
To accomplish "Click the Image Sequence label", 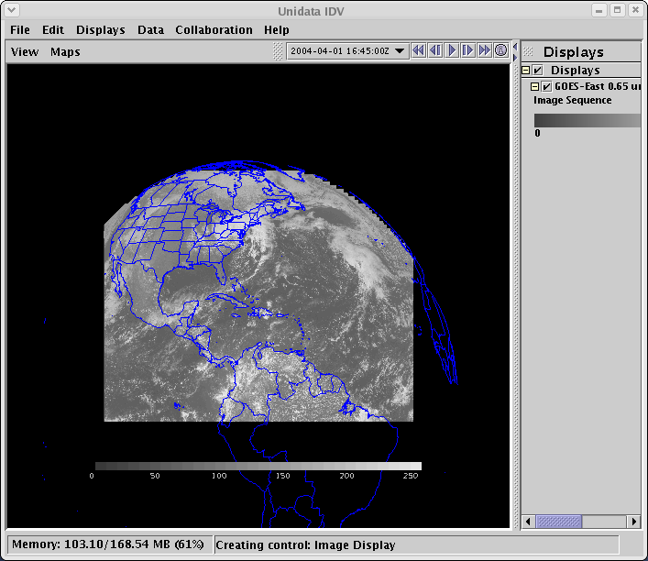I will 572,100.
